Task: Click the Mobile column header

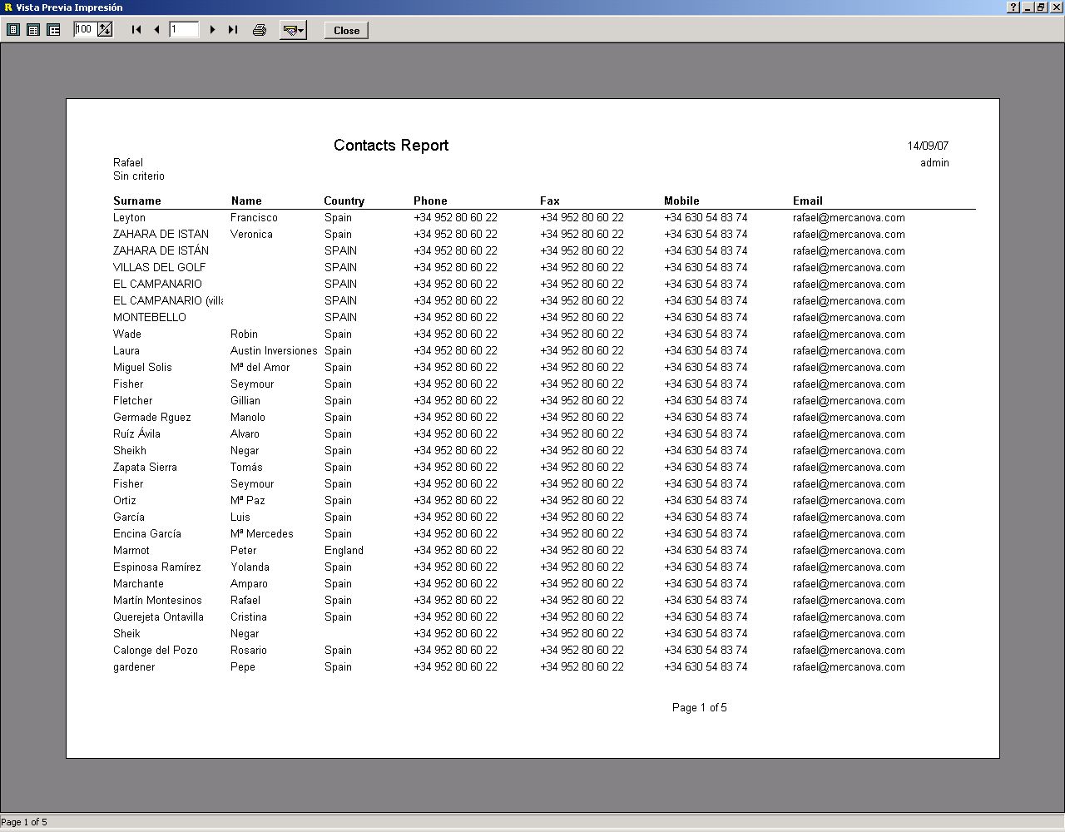Action: pos(681,201)
